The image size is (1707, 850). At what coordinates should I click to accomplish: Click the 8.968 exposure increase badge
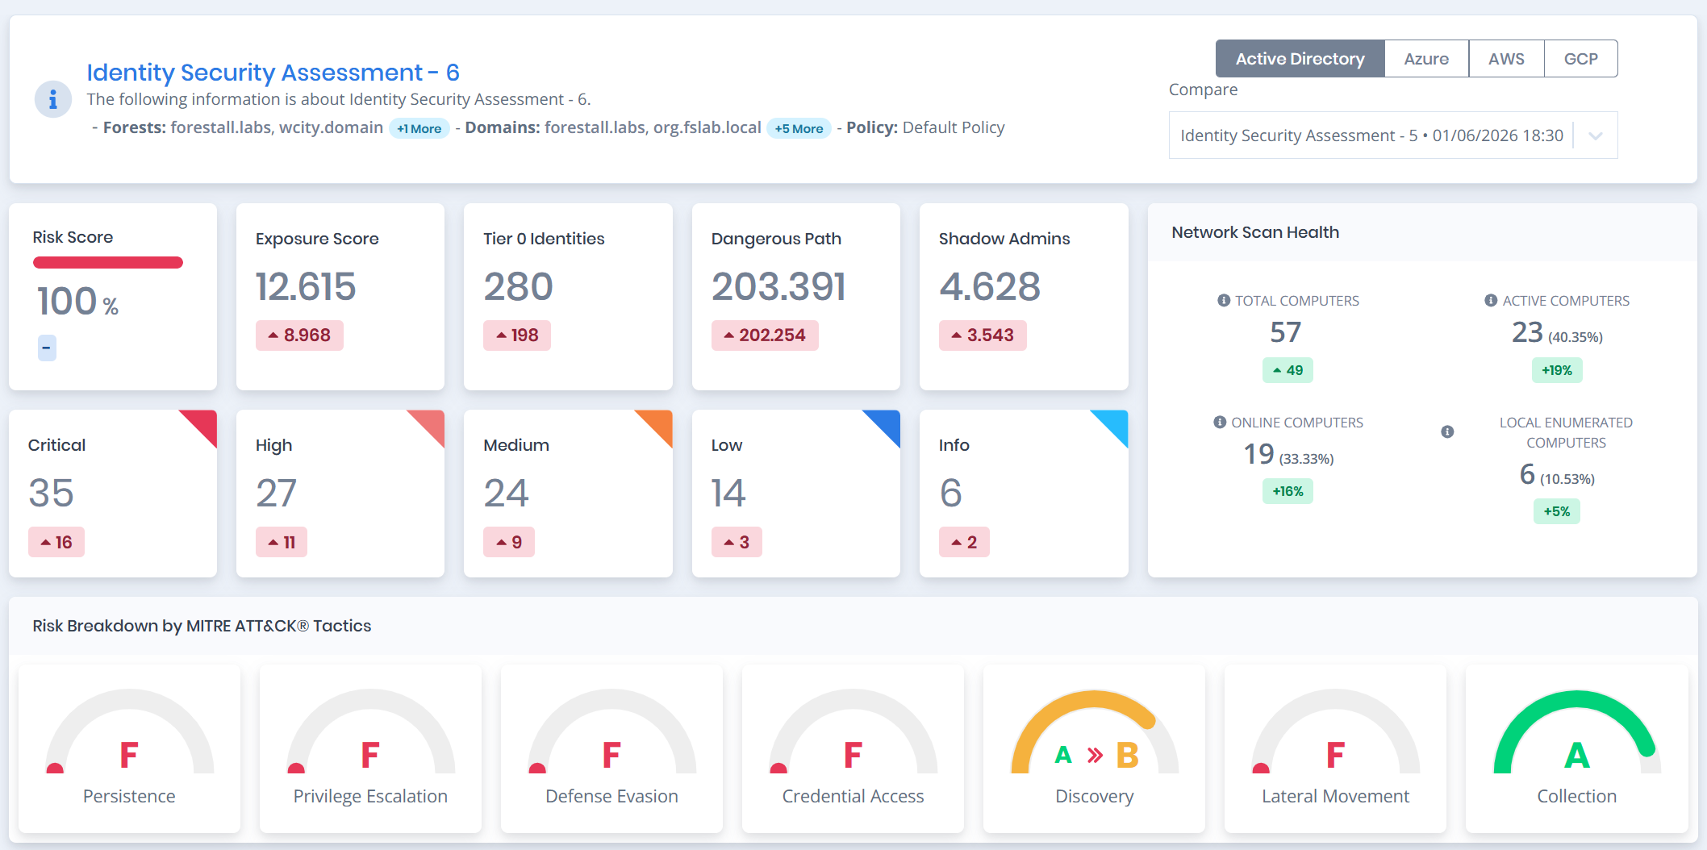pos(299,335)
